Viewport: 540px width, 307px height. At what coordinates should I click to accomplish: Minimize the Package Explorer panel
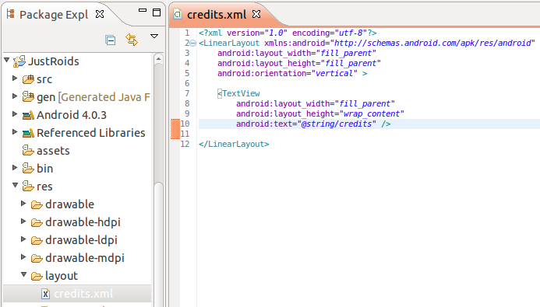(143, 11)
